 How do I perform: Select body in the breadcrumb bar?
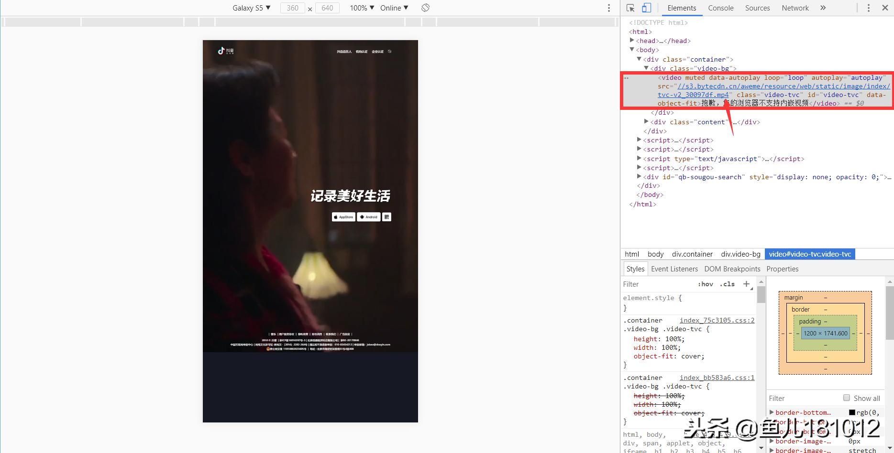coord(655,254)
